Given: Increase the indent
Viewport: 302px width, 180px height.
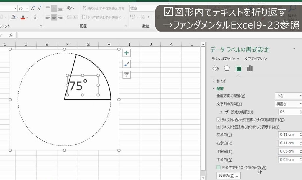Looking at the screenshot, I should pos(75,17).
